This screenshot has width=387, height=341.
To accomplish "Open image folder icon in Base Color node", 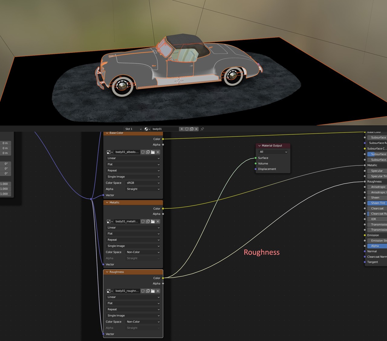I will [153, 152].
